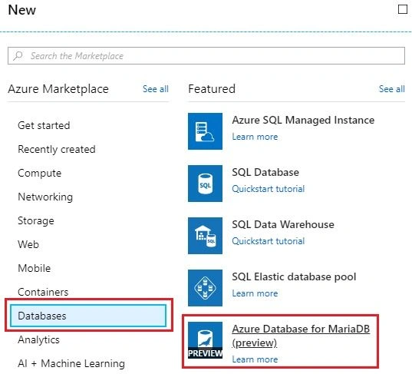412x374 pixels.
Task: Focus the Search the Marketplace field
Action: point(206,55)
